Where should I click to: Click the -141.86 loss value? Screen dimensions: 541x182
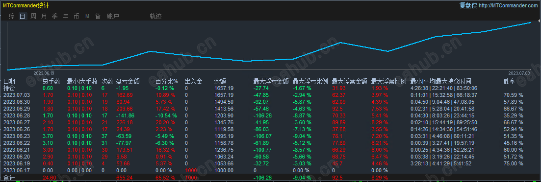(x=126, y=115)
